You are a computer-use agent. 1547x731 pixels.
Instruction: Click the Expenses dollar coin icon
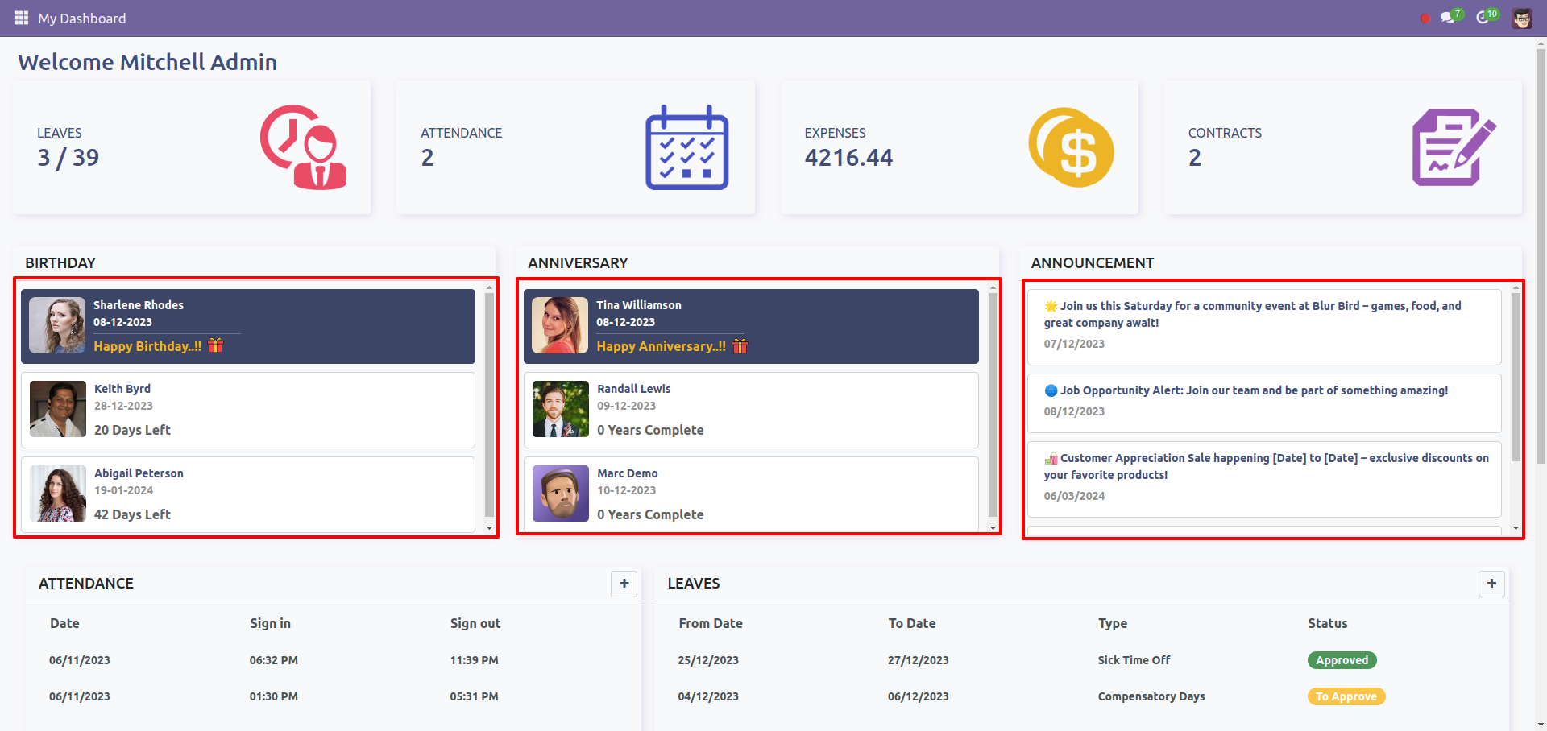pyautogui.click(x=1071, y=147)
